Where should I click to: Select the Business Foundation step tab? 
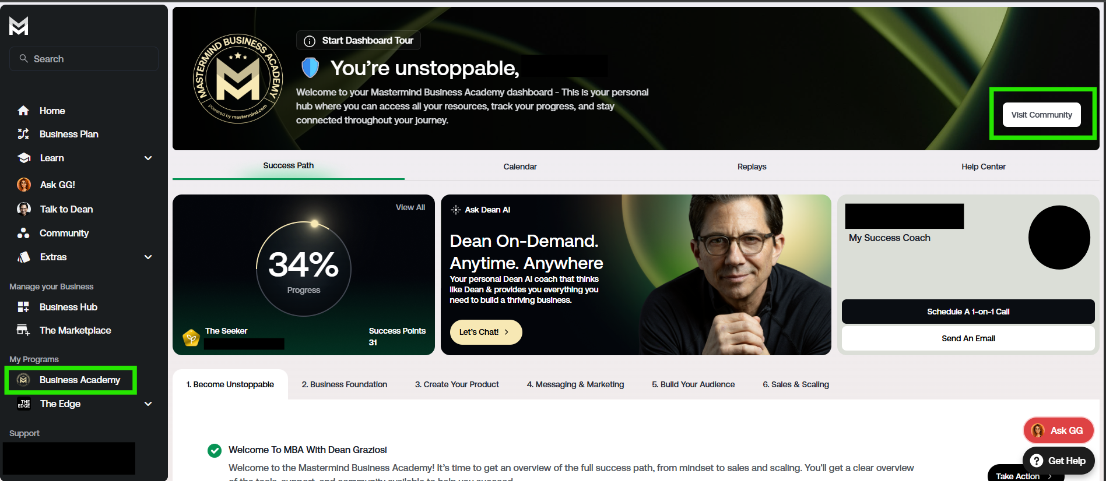tap(345, 384)
